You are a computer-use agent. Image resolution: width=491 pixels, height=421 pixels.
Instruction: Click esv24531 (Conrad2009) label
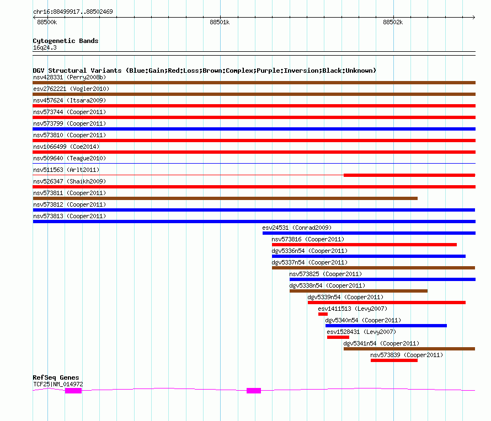(297, 228)
